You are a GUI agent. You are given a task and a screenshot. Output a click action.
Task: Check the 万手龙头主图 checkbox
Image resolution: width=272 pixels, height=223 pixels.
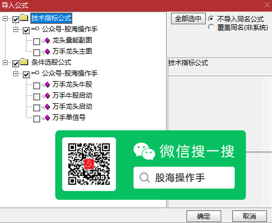pyautogui.click(x=36, y=52)
